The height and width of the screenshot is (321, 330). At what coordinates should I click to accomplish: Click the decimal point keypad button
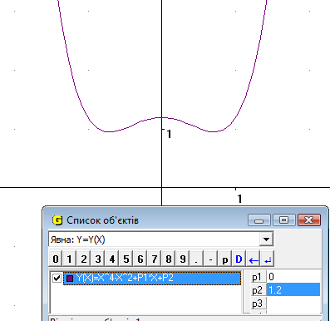[196, 259]
